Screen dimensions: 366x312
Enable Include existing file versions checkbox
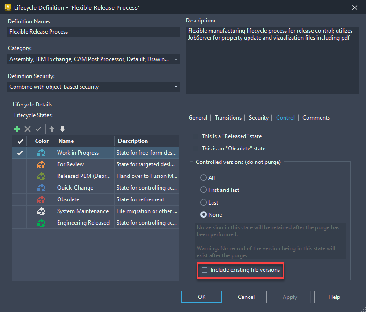205,270
